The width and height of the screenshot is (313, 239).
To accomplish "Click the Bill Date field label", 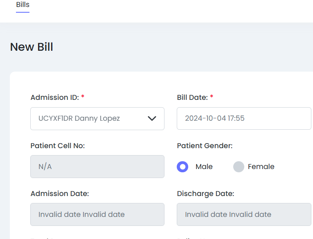I will (x=192, y=97).
